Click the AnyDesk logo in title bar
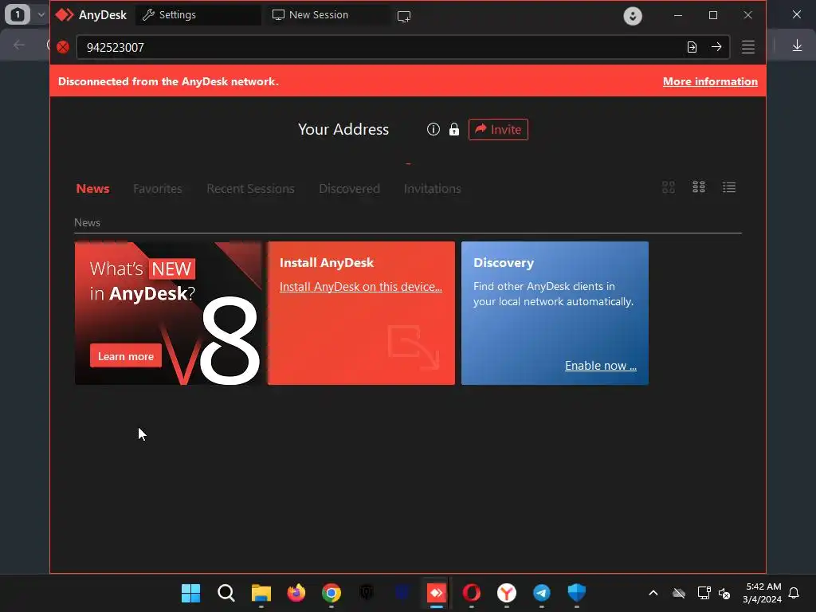Image resolution: width=816 pixels, height=612 pixels. tap(65, 15)
